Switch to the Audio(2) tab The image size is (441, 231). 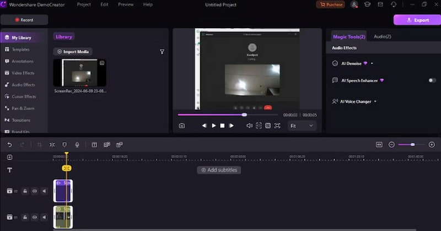click(382, 36)
